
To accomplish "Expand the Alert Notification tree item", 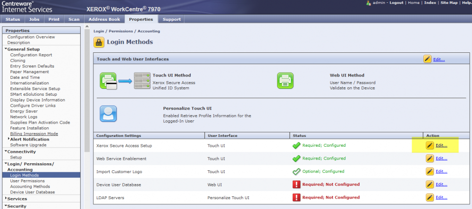I will coord(9,139).
